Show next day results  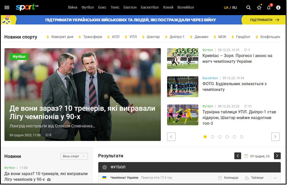click(x=277, y=156)
